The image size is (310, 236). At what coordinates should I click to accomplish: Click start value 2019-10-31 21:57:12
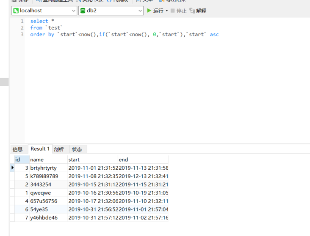(x=93, y=218)
